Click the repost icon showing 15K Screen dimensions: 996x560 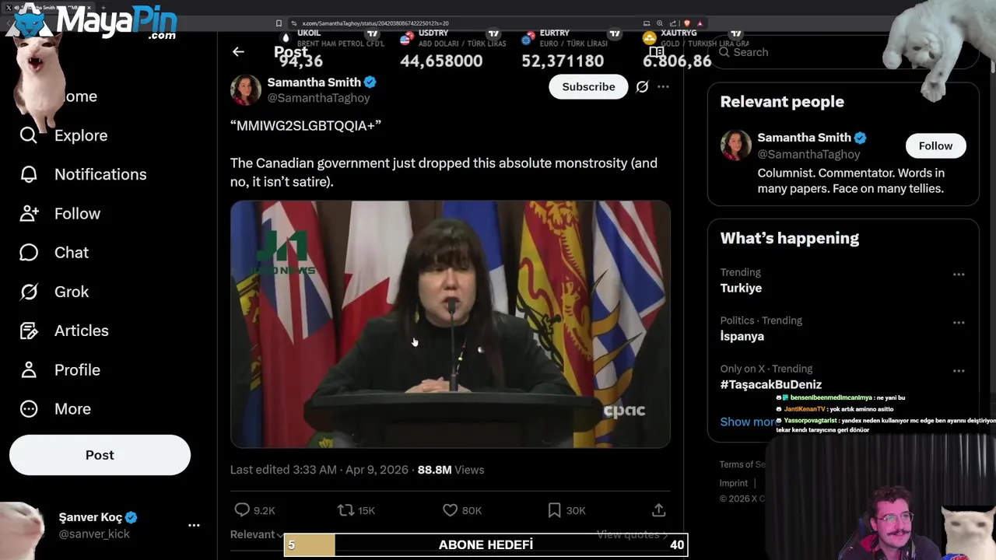point(345,510)
